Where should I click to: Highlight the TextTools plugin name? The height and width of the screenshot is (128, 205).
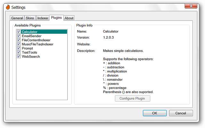point(29,52)
